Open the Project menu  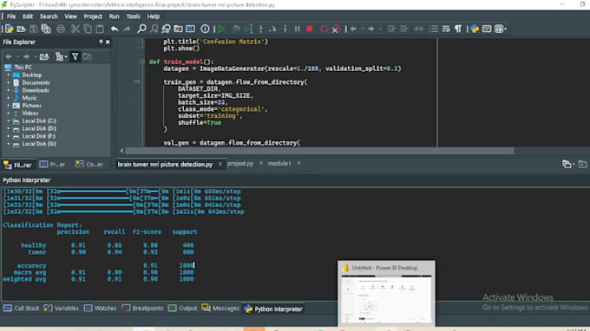(x=93, y=16)
